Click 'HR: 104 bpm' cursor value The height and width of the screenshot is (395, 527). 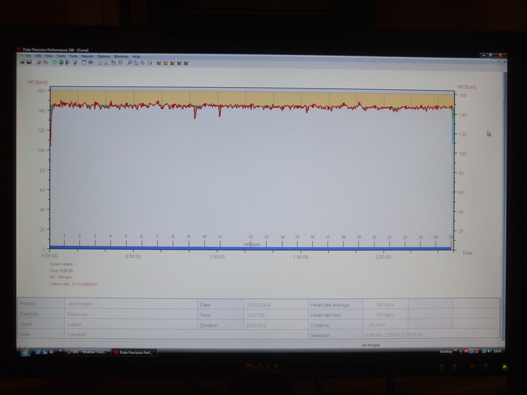pyautogui.click(x=61, y=277)
